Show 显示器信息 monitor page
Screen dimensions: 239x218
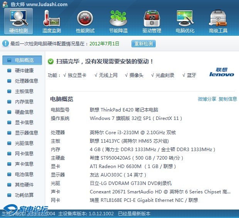(27, 133)
